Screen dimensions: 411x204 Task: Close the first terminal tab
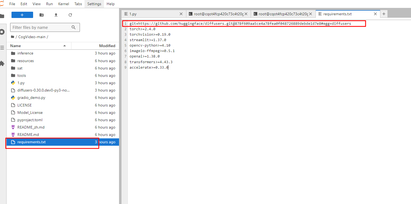click(x=246, y=14)
